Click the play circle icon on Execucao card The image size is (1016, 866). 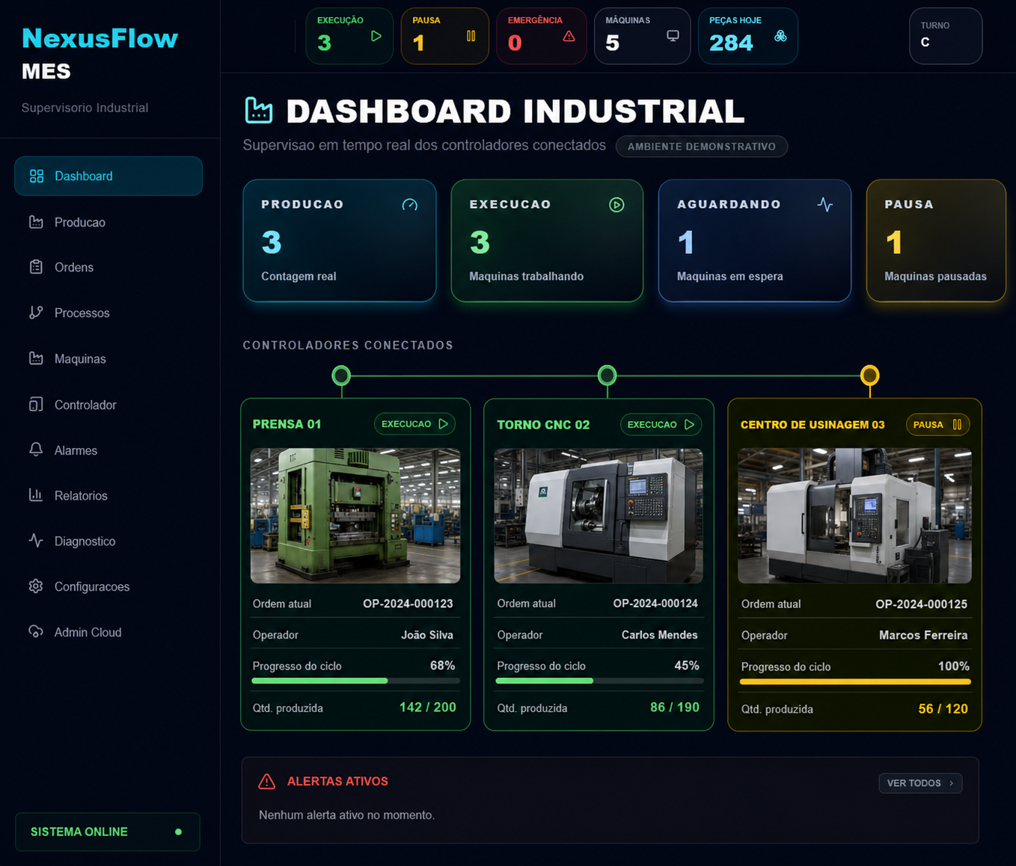616,205
